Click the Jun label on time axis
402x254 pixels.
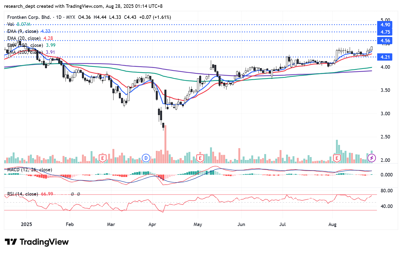click(x=241, y=224)
